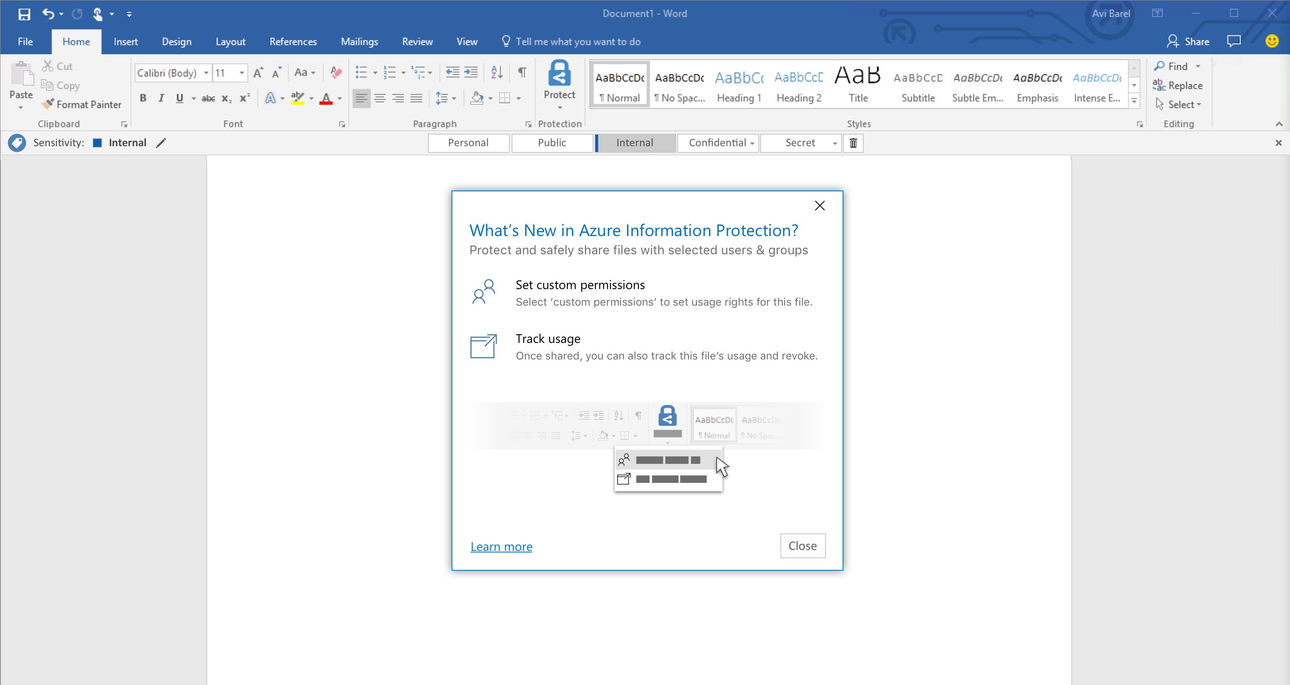1290x685 pixels.
Task: Apply the Heading 1 style thumbnail
Action: [x=739, y=84]
